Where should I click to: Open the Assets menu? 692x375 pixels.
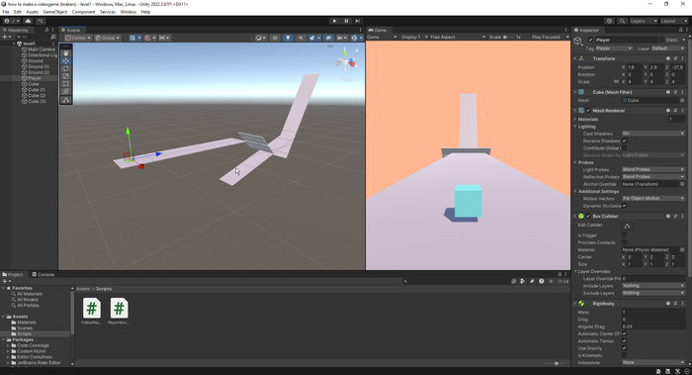[33, 12]
